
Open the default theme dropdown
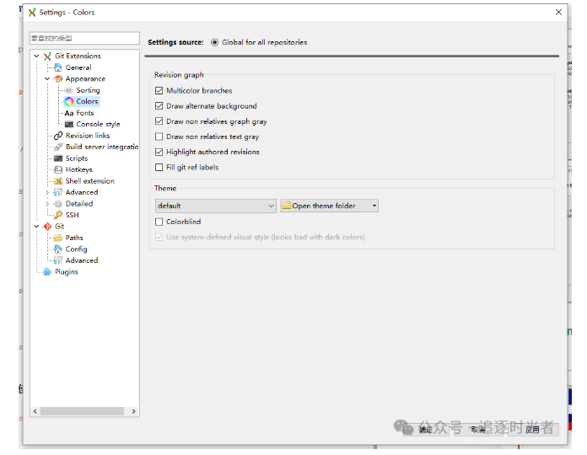click(216, 206)
